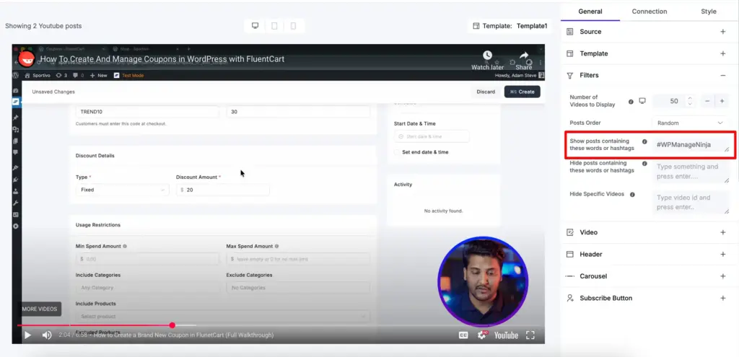Mute the video with the speaker icon

click(x=47, y=335)
